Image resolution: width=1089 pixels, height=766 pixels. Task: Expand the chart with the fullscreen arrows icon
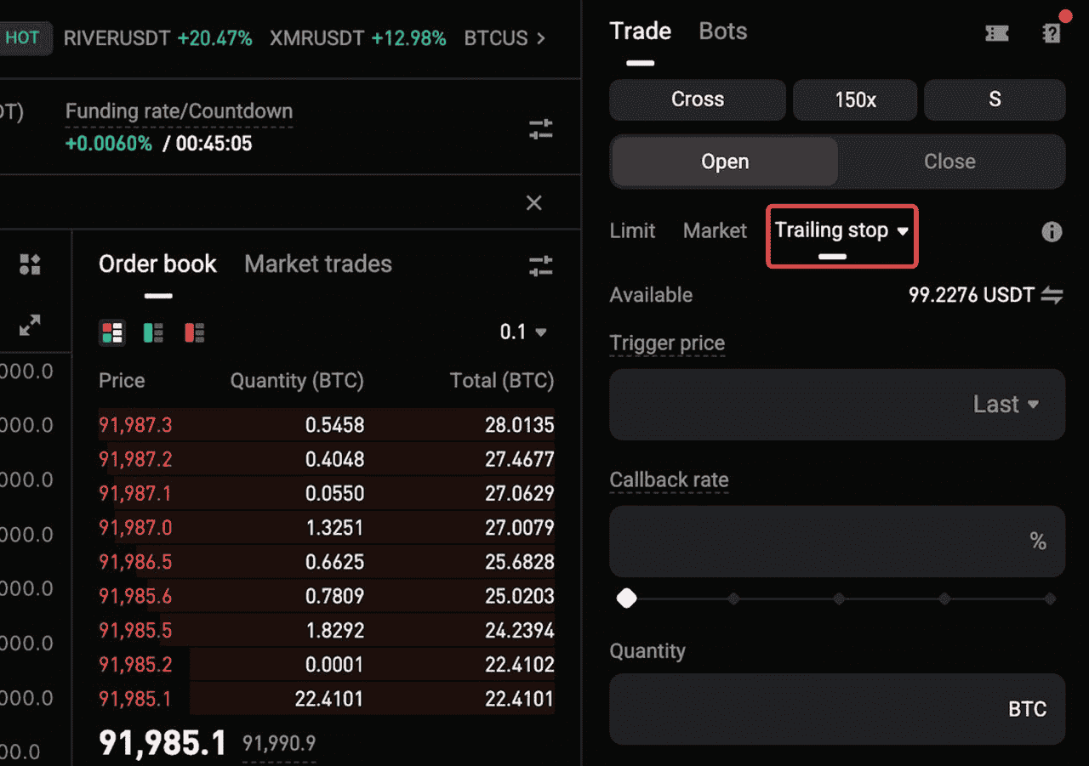(x=29, y=325)
